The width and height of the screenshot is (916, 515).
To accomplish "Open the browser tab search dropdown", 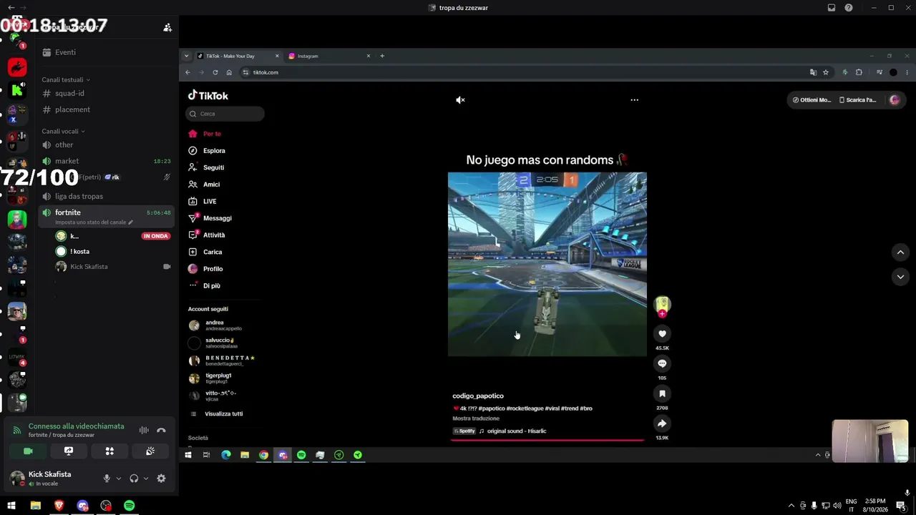I will [187, 56].
